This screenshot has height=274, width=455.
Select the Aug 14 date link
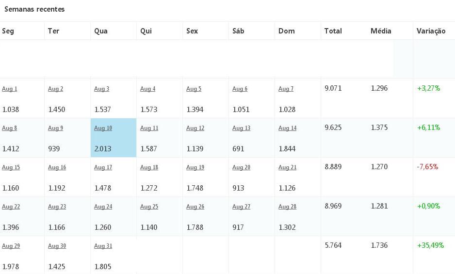tap(287, 128)
